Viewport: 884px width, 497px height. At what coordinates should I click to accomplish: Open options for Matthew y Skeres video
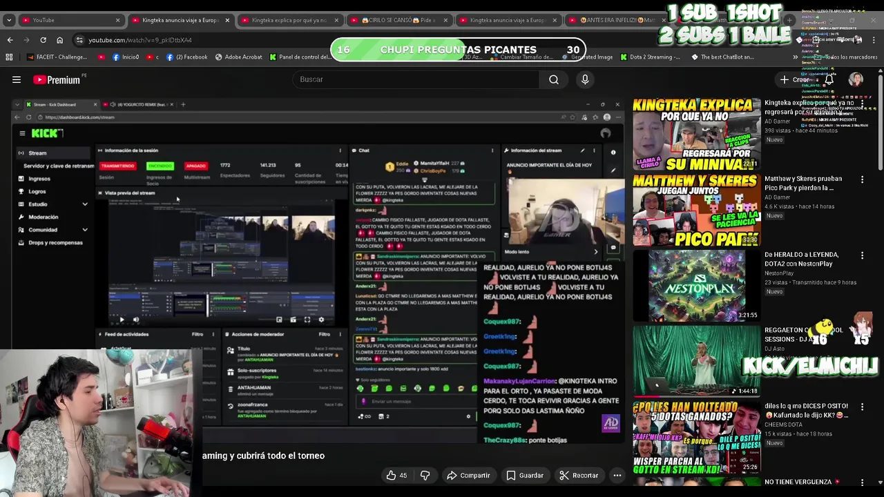pyautogui.click(x=862, y=179)
